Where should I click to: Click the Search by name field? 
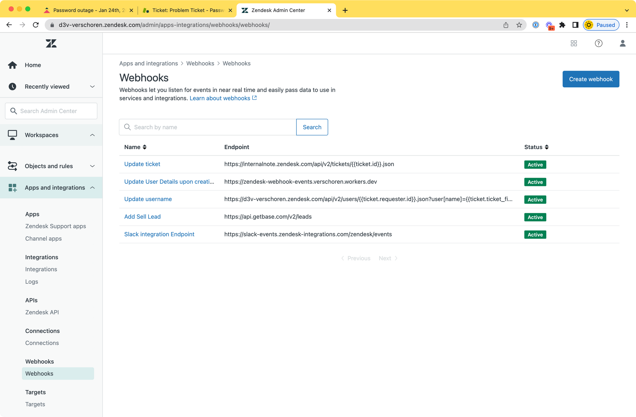coord(210,127)
